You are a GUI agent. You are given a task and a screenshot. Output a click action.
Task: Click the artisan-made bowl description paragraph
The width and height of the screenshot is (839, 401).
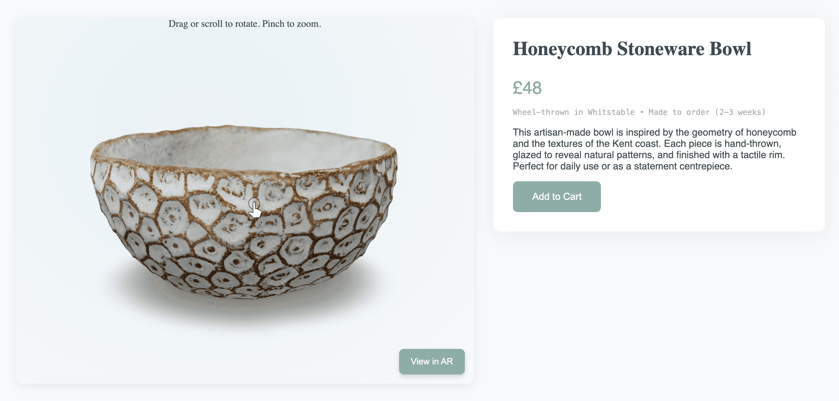pyautogui.click(x=654, y=149)
